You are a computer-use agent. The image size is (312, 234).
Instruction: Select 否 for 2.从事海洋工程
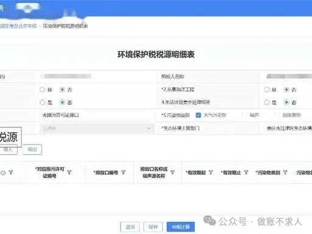pyautogui.click(x=286, y=90)
